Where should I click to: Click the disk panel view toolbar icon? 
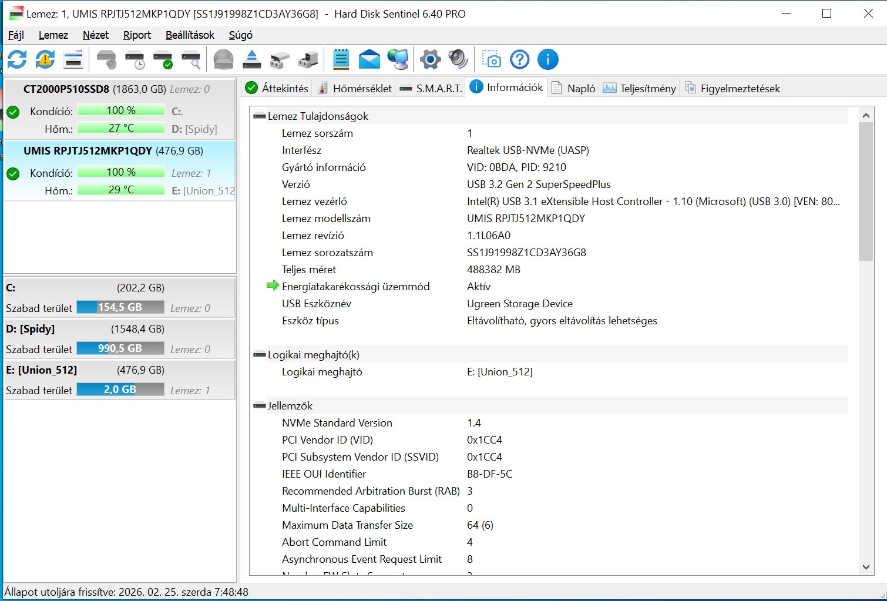click(x=73, y=59)
